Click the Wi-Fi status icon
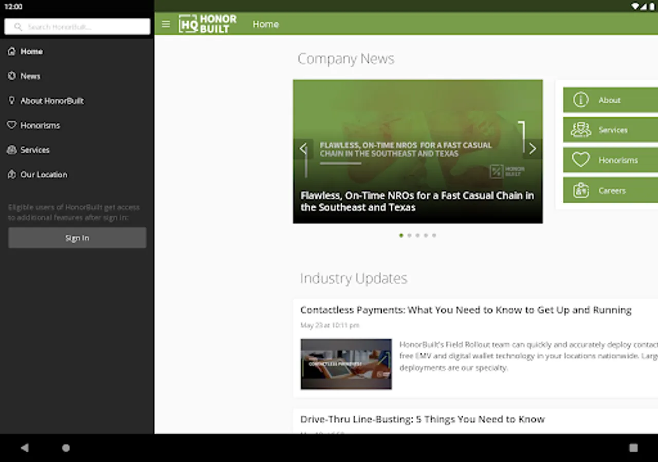The image size is (658, 462). [635, 6]
